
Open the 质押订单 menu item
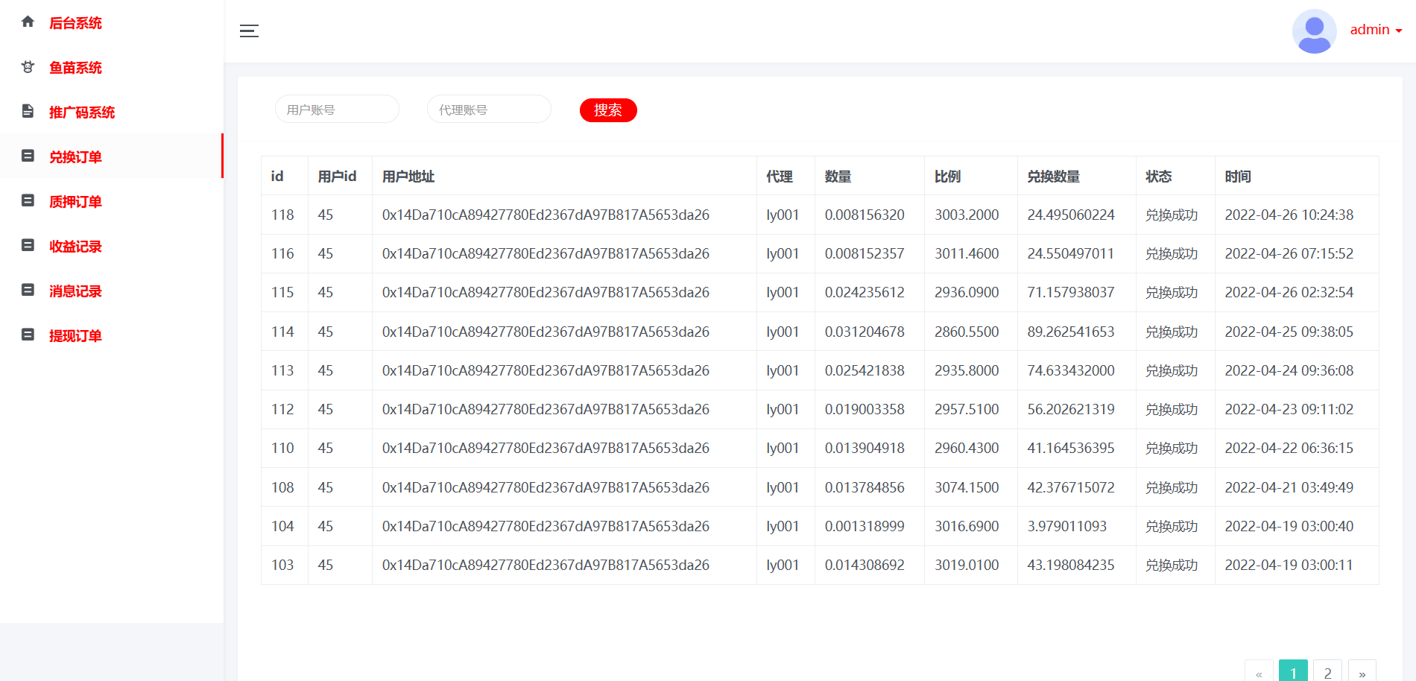(x=75, y=202)
